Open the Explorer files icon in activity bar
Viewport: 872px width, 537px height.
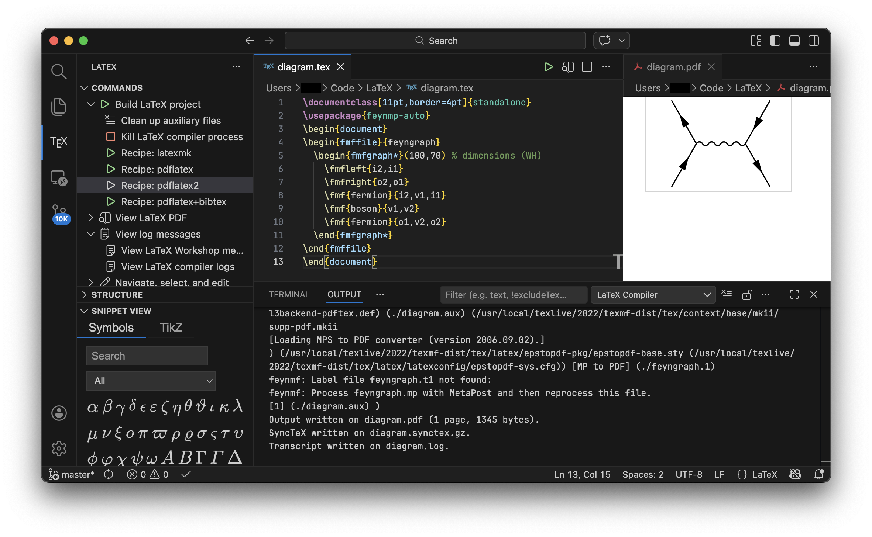(x=59, y=107)
